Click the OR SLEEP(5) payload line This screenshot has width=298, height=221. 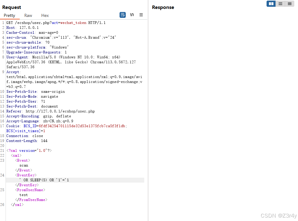(x=44, y=180)
